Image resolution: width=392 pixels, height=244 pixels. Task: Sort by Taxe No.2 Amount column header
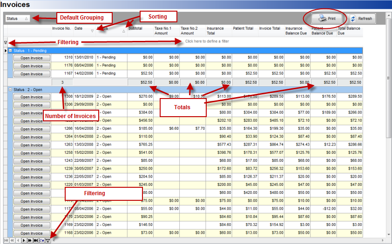coord(193,31)
